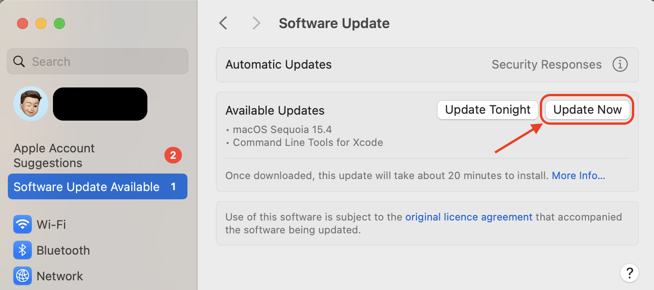
Task: Click the forward navigation chevron
Action: 256,23
